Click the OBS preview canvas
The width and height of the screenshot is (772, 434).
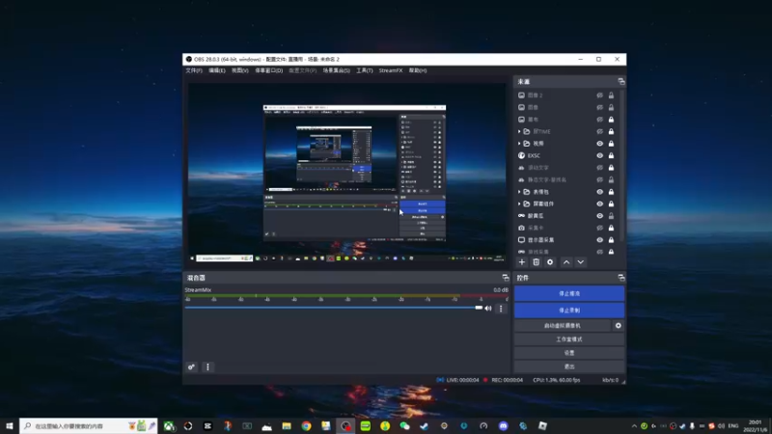click(x=346, y=175)
